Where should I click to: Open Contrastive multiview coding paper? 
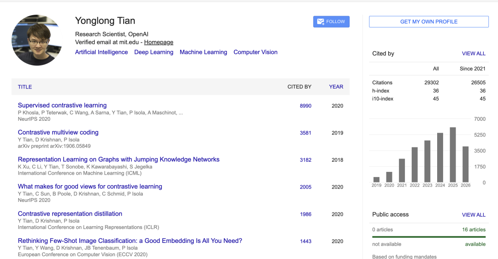click(x=58, y=132)
